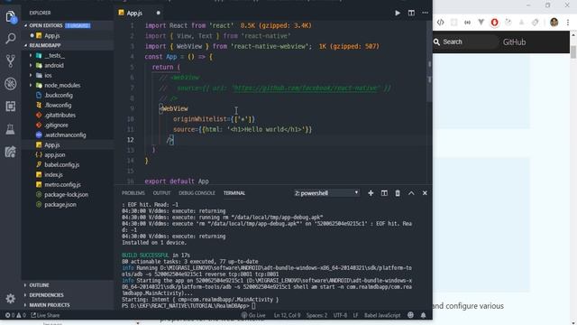The image size is (577, 325).
Task: Click the browser profile avatar icon
Action: pyautogui.click(x=554, y=22)
